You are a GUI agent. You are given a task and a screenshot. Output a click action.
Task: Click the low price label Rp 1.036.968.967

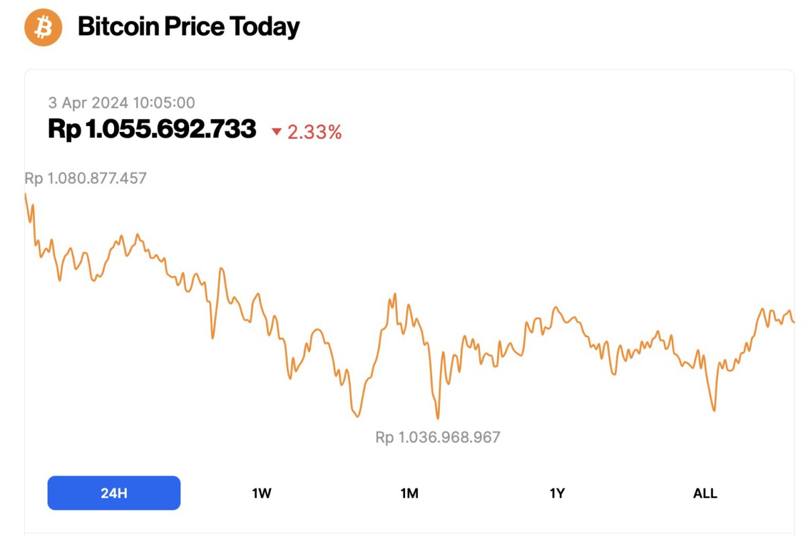pyautogui.click(x=439, y=437)
